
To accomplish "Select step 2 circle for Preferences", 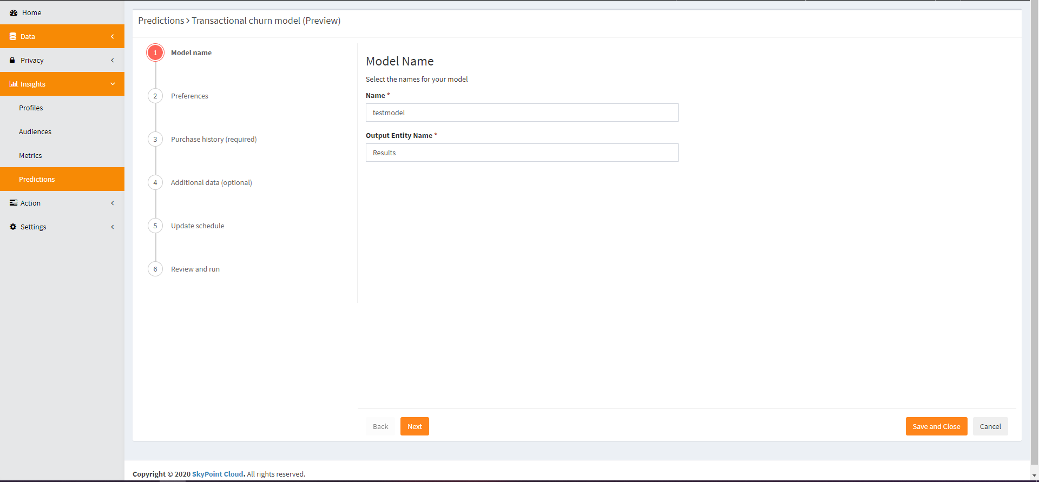I will point(155,96).
